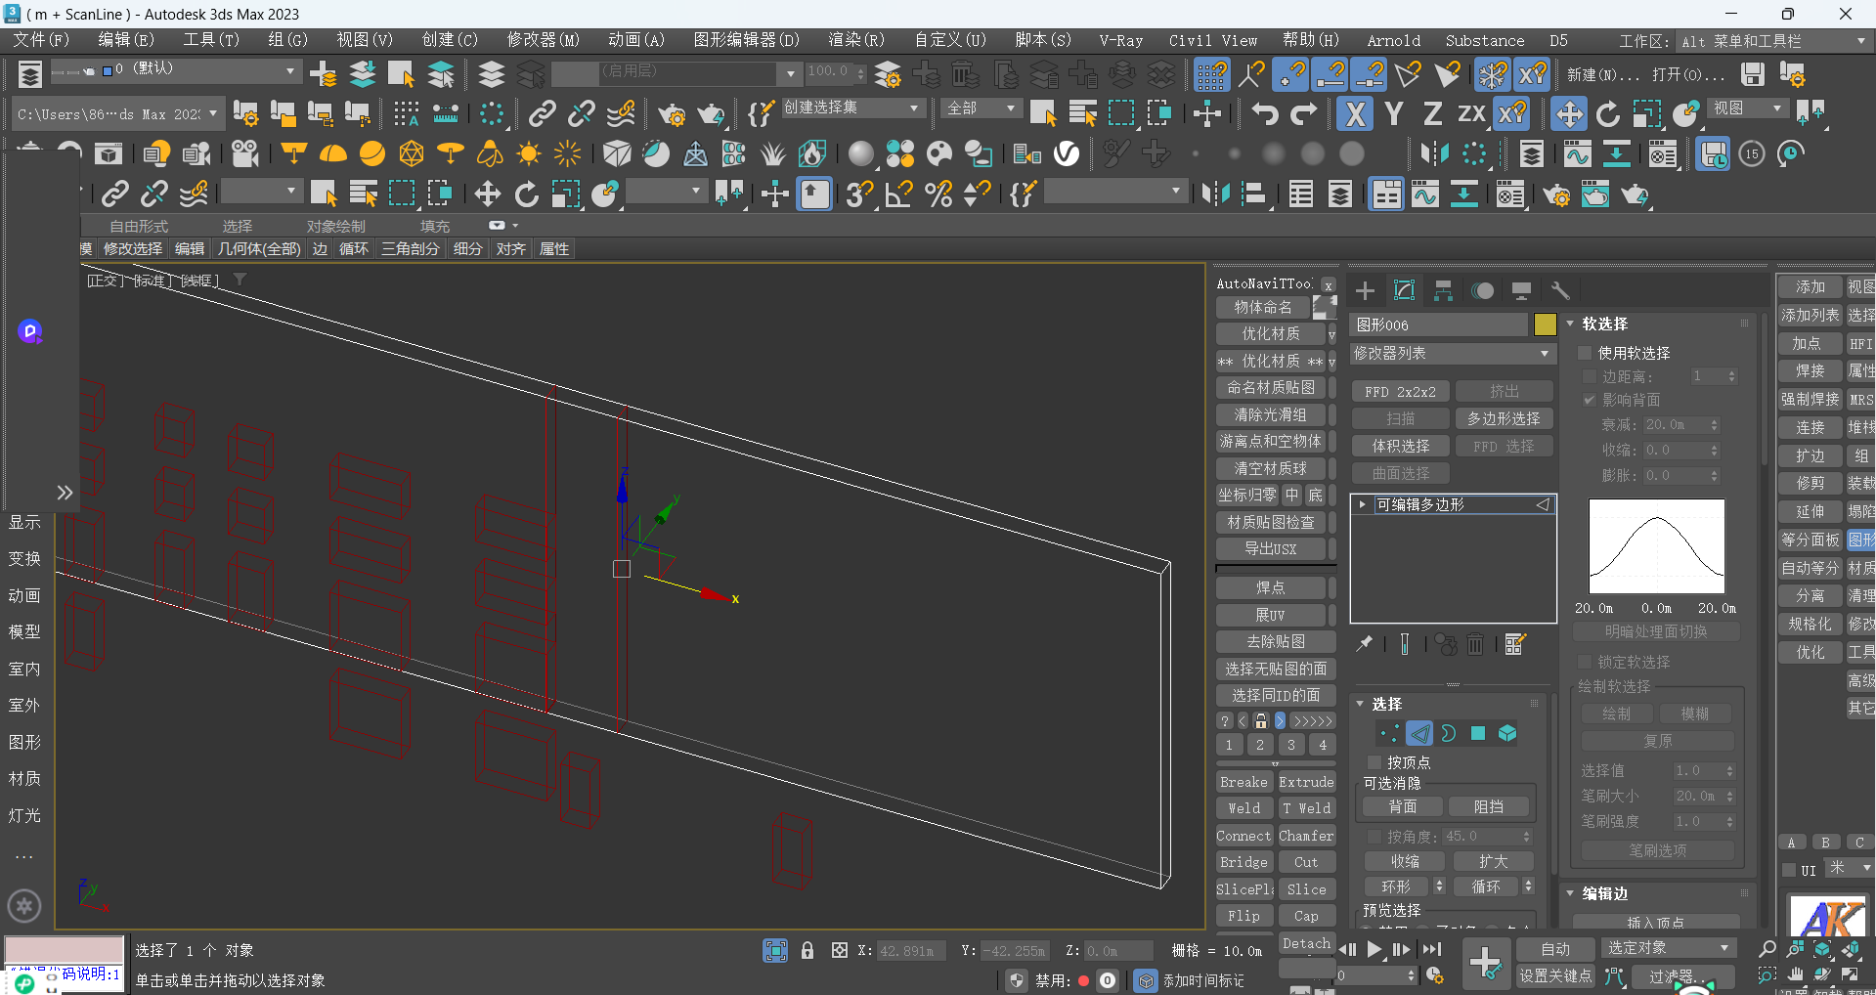Open the Rendering menu
Image resolution: width=1876 pixels, height=995 pixels.
(856, 40)
